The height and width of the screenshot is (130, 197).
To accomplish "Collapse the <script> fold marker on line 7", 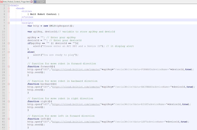I will (9, 23).
